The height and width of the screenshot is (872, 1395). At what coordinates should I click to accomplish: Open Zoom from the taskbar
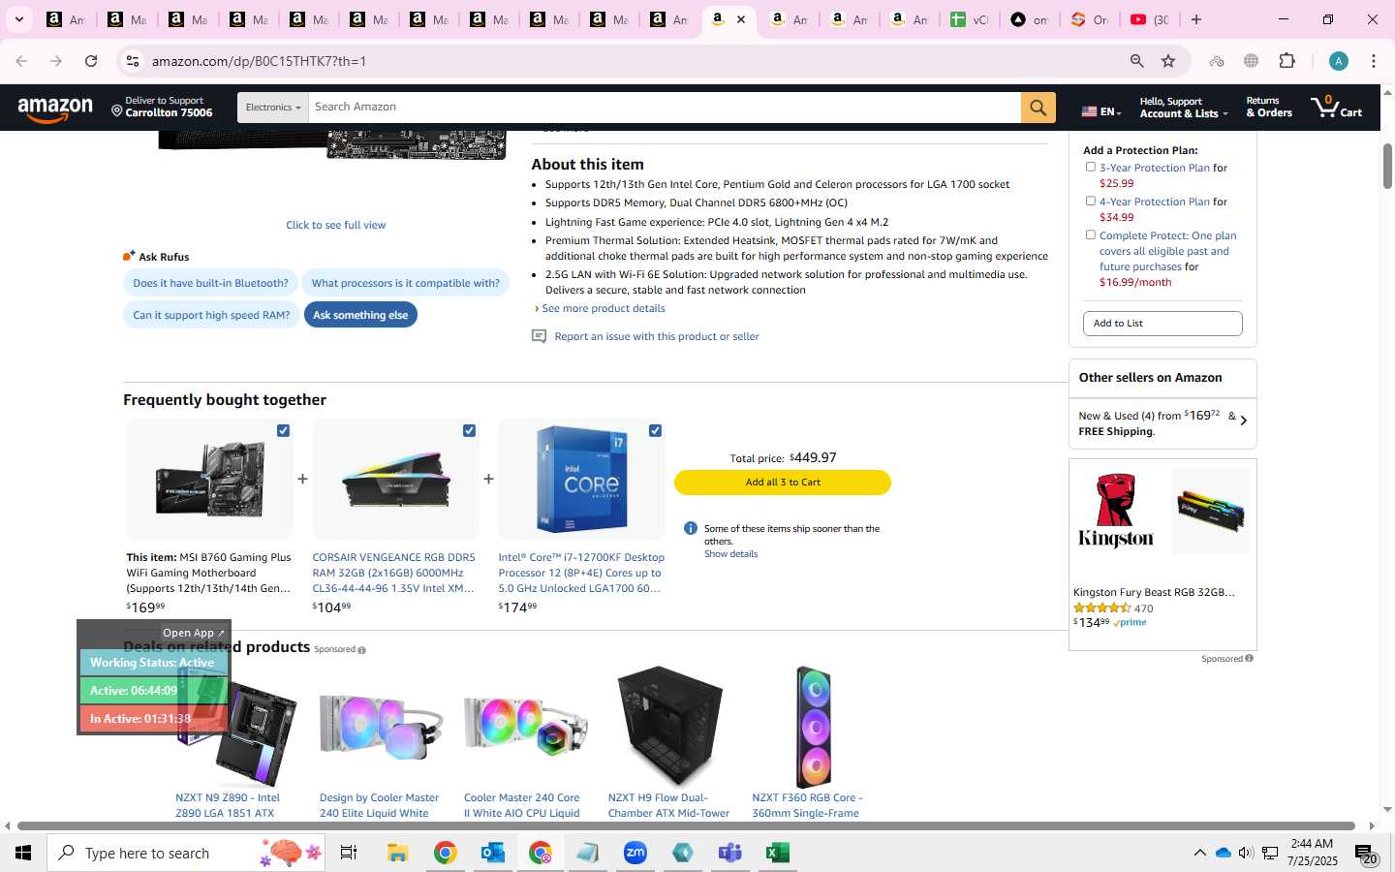tap(635, 853)
